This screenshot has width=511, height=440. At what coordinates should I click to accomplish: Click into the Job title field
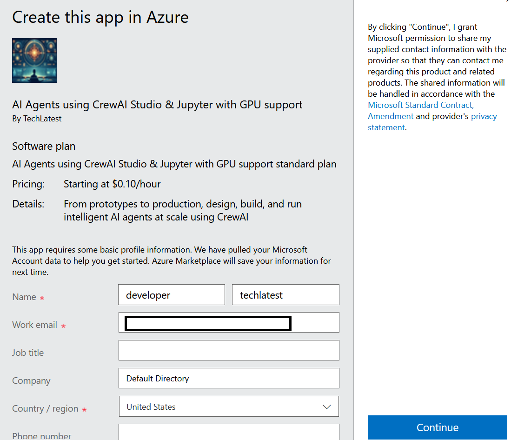point(229,350)
